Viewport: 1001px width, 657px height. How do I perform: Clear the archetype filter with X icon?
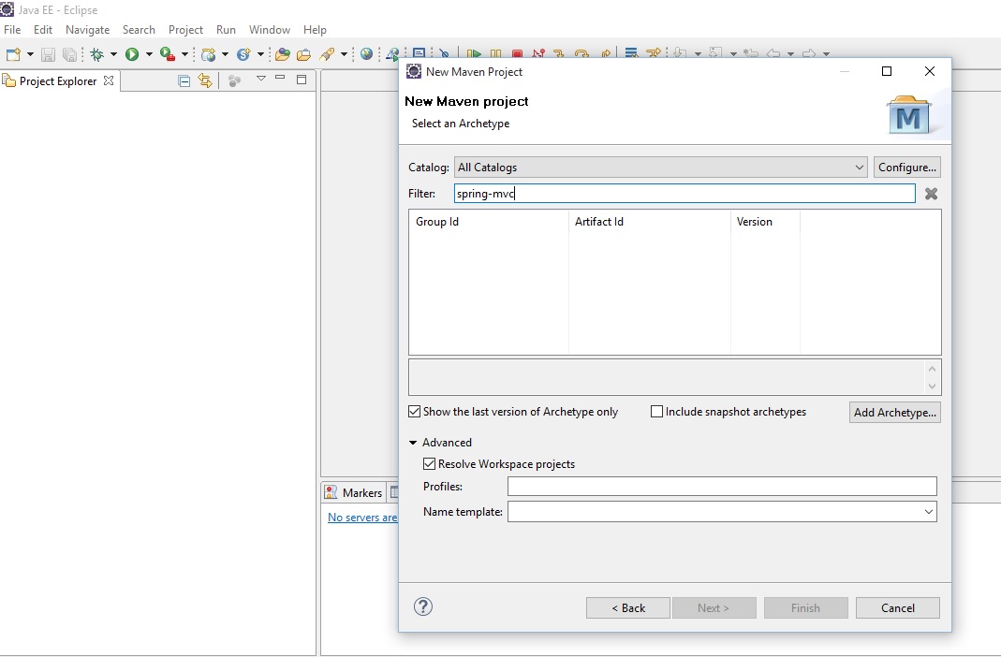[x=932, y=194]
